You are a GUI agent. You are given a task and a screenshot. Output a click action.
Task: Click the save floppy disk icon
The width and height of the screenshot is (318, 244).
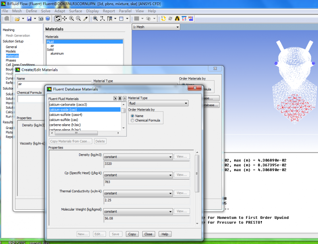(x=29, y=19)
